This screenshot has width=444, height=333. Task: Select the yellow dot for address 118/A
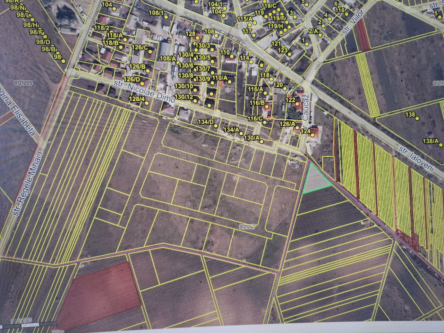[x=125, y=40]
